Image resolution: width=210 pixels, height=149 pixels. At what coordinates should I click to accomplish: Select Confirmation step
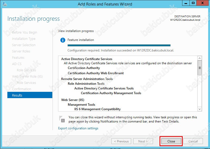coord(22,89)
